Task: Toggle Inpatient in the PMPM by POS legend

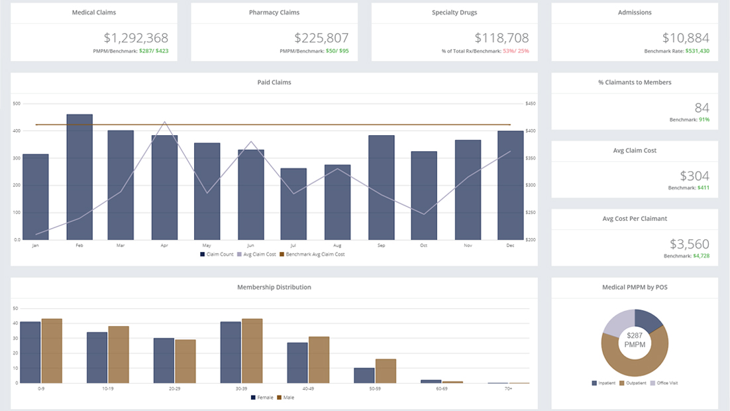Action: 603,382
